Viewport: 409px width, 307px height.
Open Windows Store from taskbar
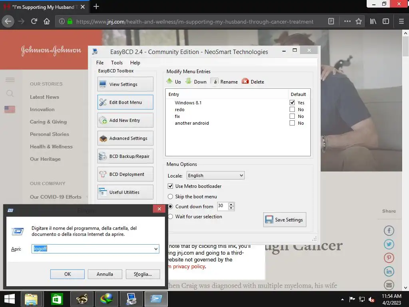pos(57,299)
